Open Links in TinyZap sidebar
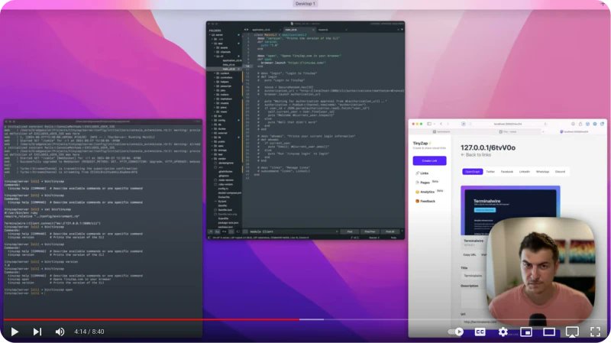The height and width of the screenshot is (343, 611). [x=425, y=173]
